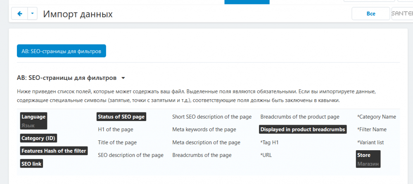Image resolution: width=413 pixels, height=184 pixels.
Task: Click the 'SEO link' field label
Action: (x=31, y=164)
